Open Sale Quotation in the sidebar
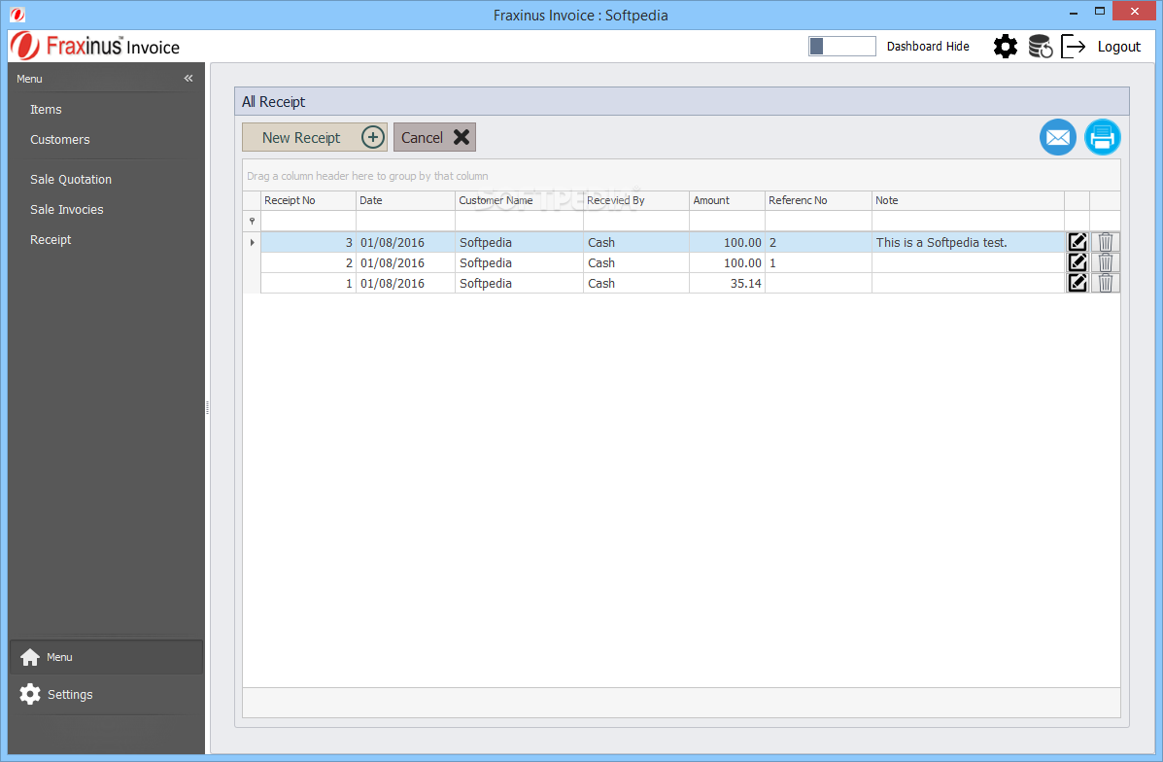The height and width of the screenshot is (762, 1163). coord(71,180)
